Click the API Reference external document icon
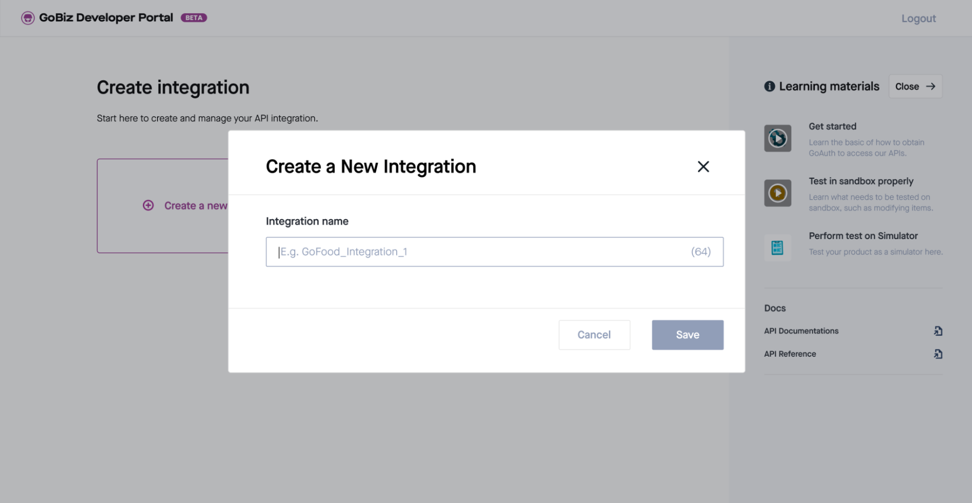This screenshot has height=503, width=972. coord(938,354)
